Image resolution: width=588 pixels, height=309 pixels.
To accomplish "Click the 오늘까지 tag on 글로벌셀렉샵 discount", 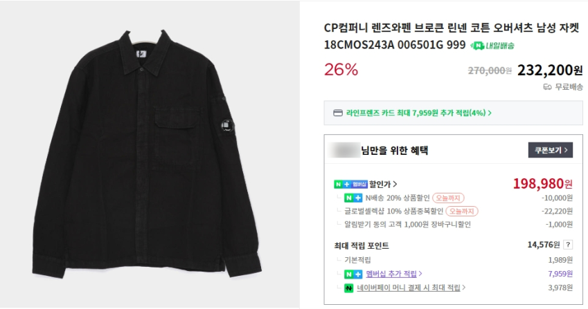I will (462, 211).
